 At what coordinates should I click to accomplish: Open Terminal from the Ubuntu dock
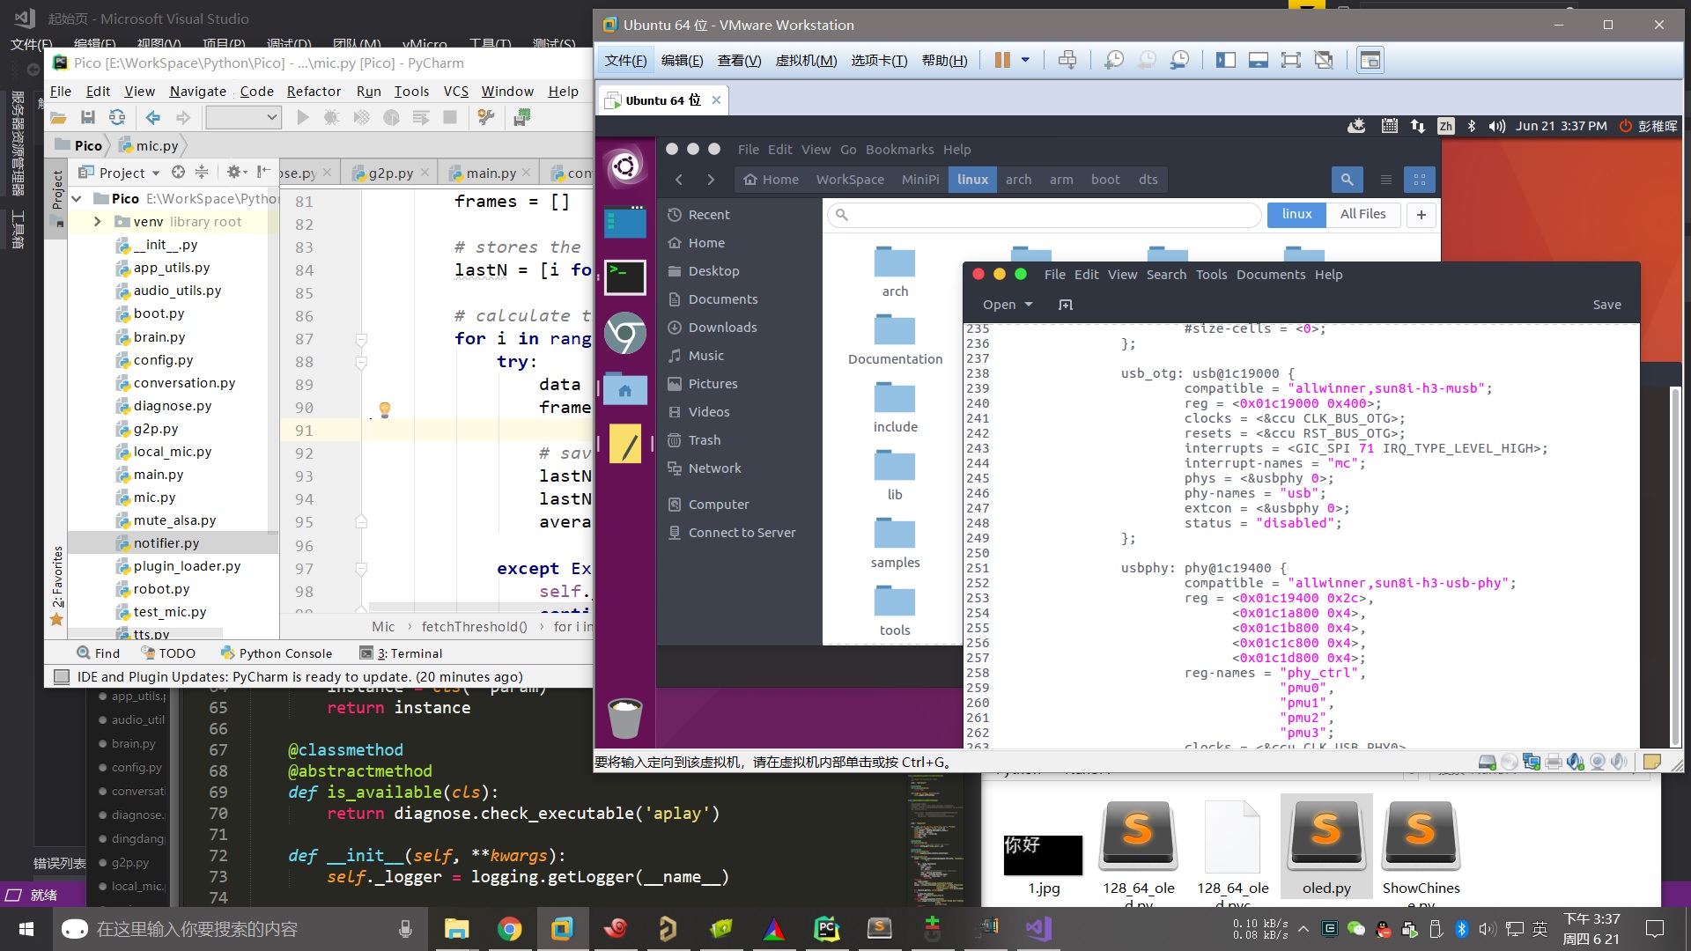(x=624, y=276)
